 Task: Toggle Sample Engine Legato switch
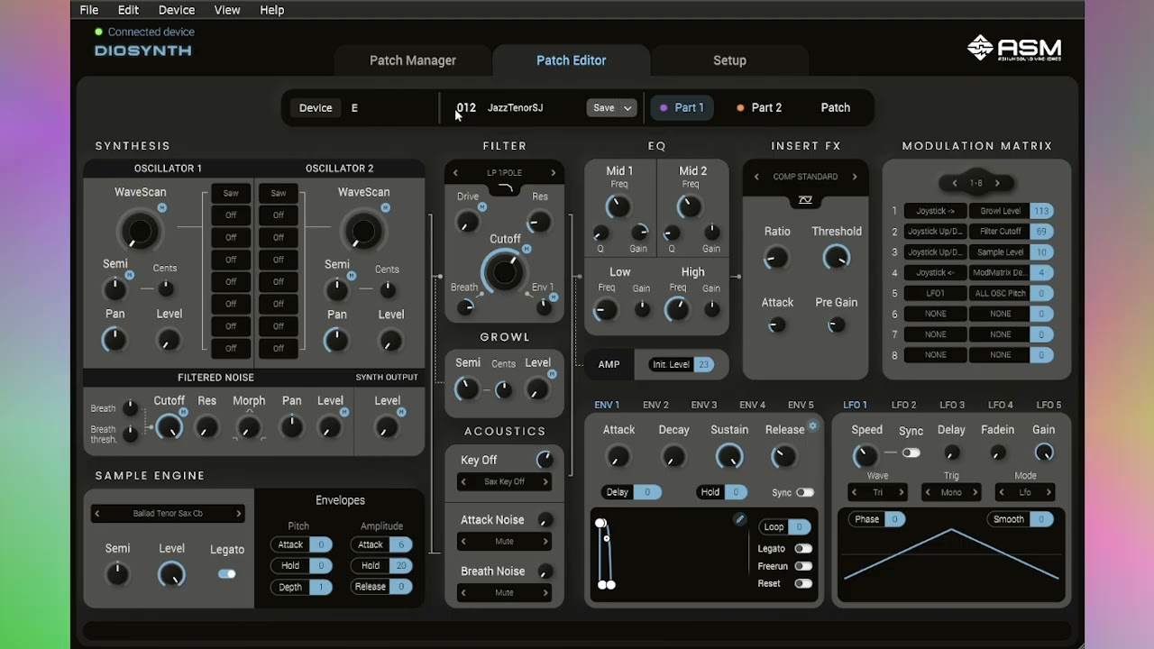[x=227, y=573]
